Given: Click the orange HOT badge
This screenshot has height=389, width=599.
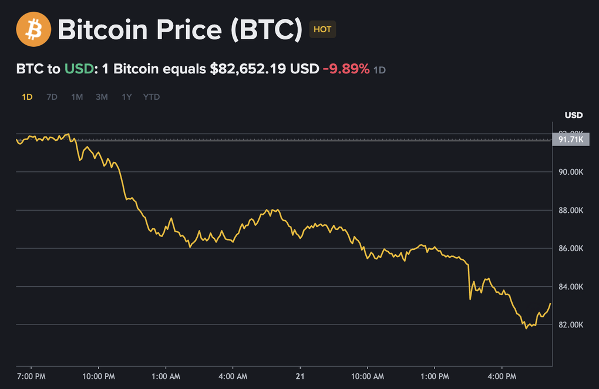Looking at the screenshot, I should coord(322,29).
